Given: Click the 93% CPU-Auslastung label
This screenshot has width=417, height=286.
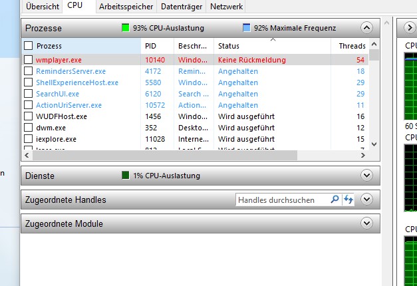Looking at the screenshot, I should [x=168, y=28].
